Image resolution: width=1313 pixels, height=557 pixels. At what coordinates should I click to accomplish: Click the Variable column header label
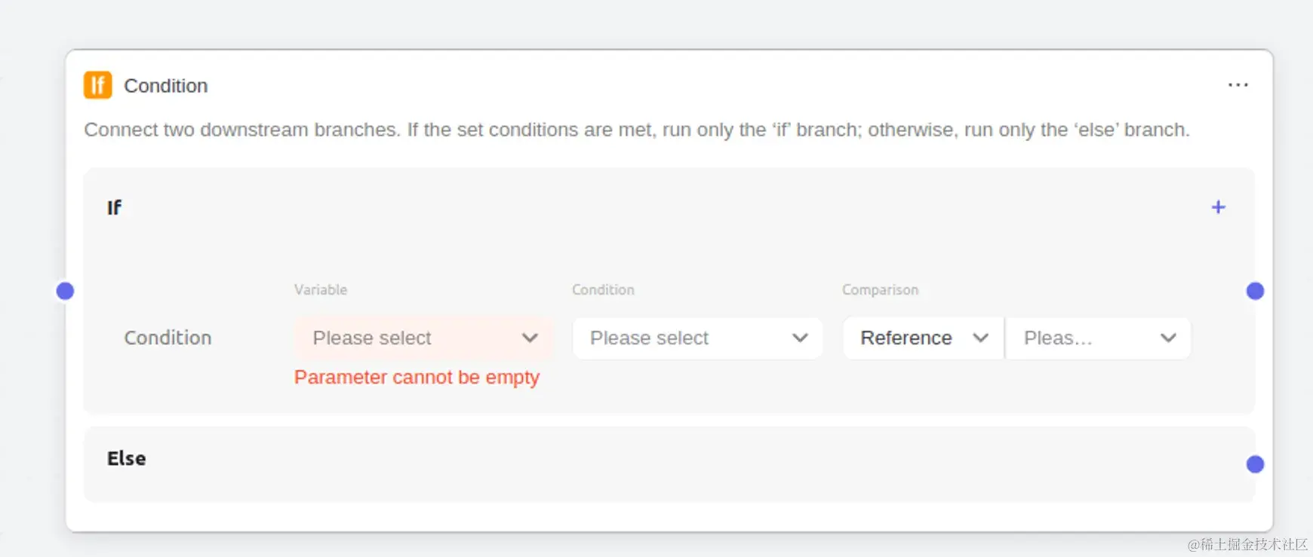coord(321,289)
